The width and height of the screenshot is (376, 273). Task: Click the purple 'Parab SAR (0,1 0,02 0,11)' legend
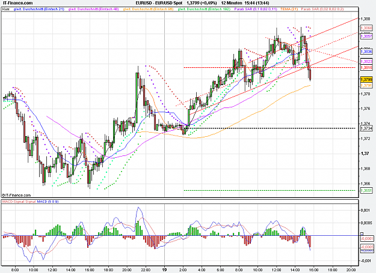click(256, 9)
